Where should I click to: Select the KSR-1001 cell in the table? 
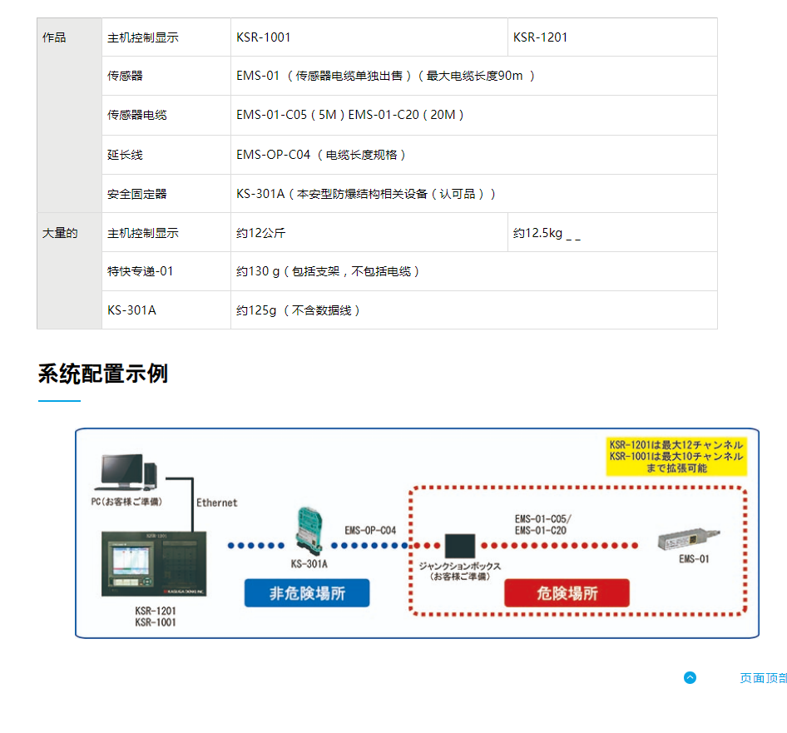(x=264, y=37)
